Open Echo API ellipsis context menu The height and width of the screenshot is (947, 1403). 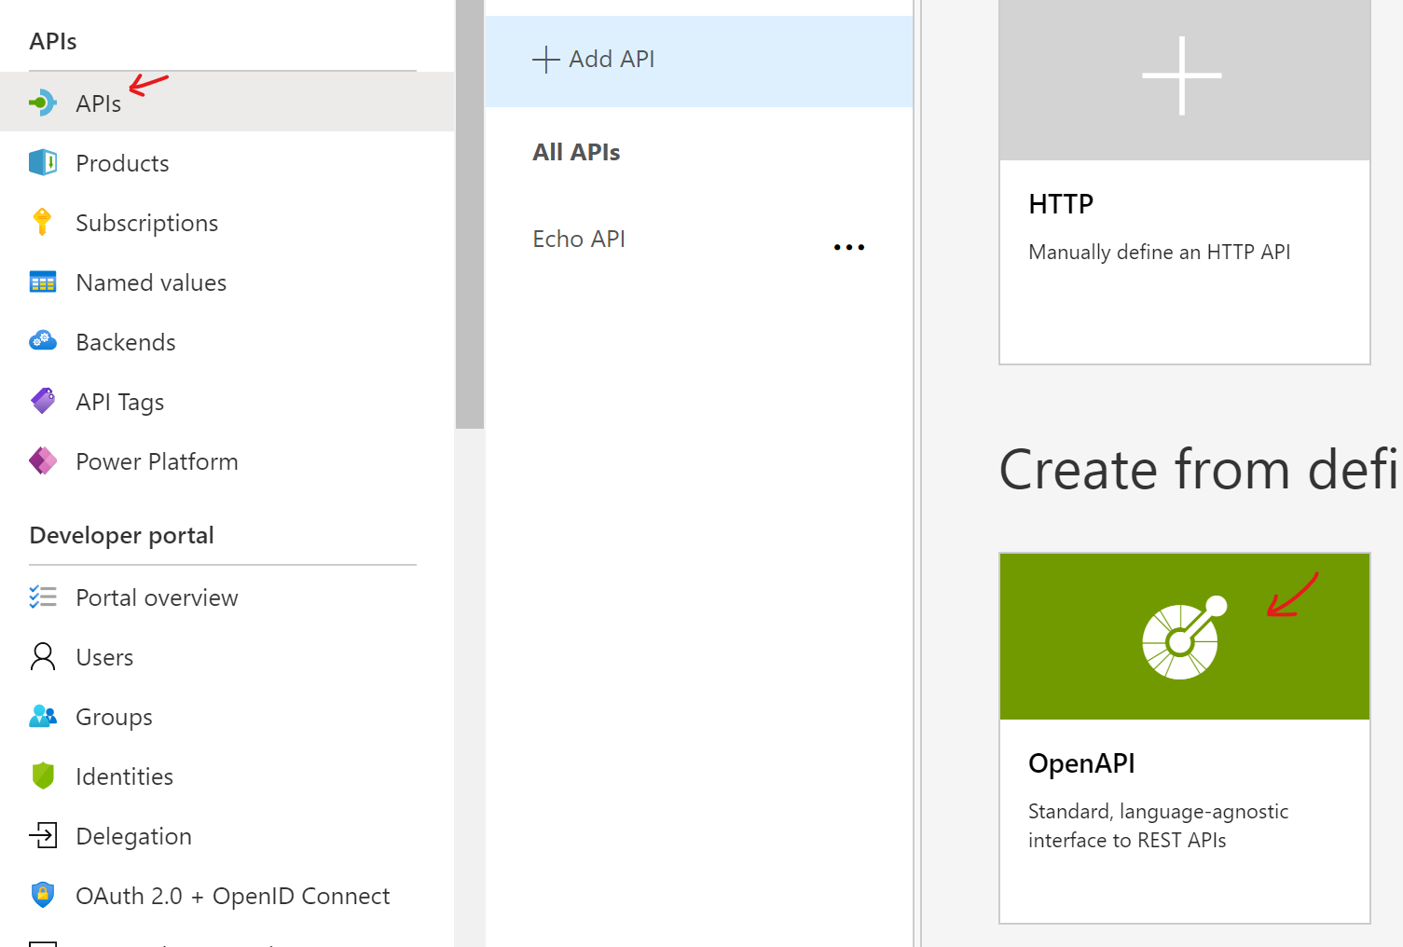[x=849, y=247]
